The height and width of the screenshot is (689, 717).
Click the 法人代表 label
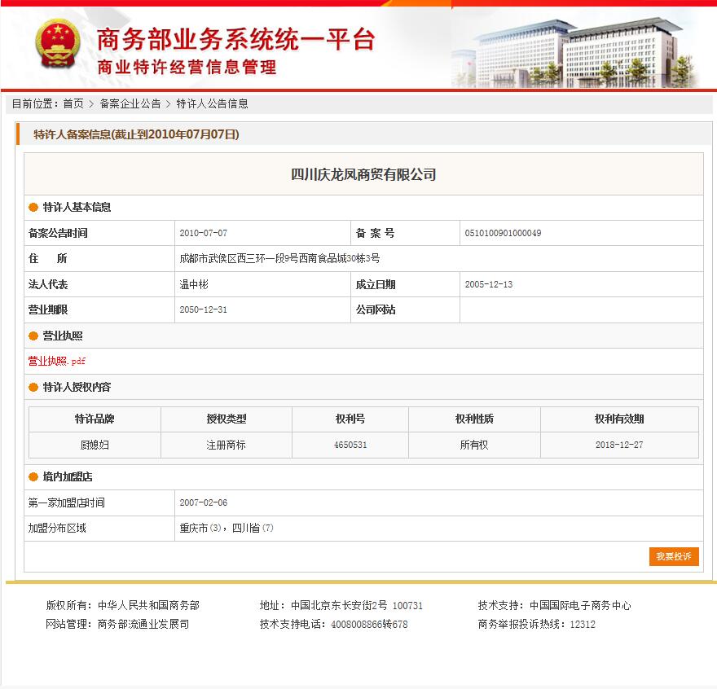coord(48,284)
